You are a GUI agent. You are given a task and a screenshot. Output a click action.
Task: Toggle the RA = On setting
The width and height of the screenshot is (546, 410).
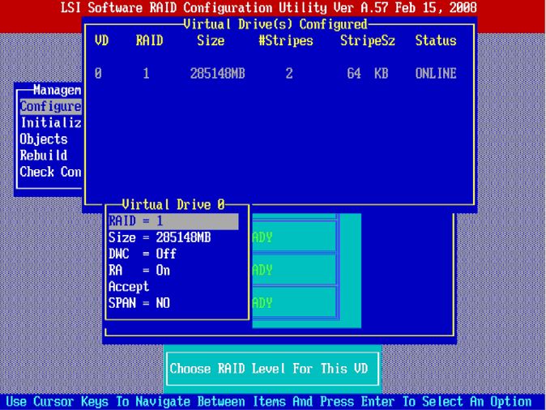coord(139,271)
